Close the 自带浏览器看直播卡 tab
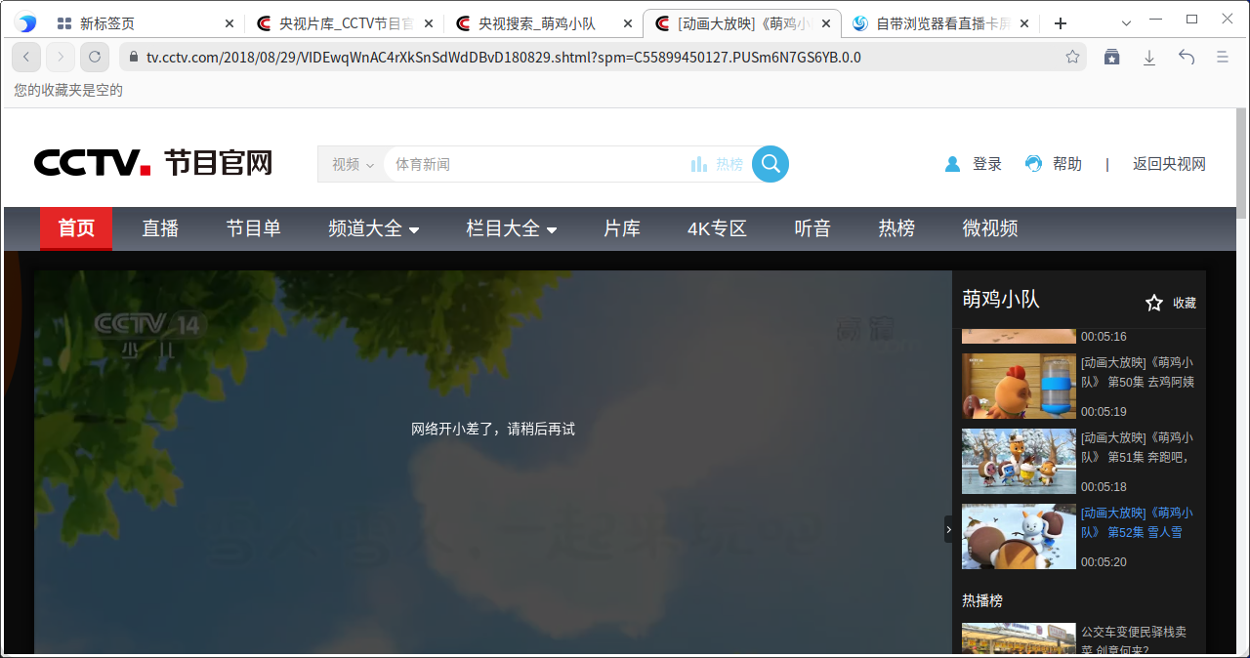The image size is (1250, 658). tap(1025, 23)
